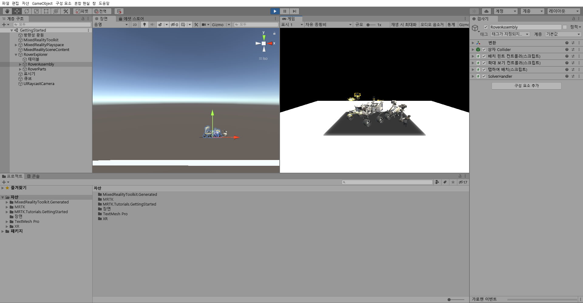The image size is (583, 303).
Task: Start Play mode
Action: [x=275, y=11]
